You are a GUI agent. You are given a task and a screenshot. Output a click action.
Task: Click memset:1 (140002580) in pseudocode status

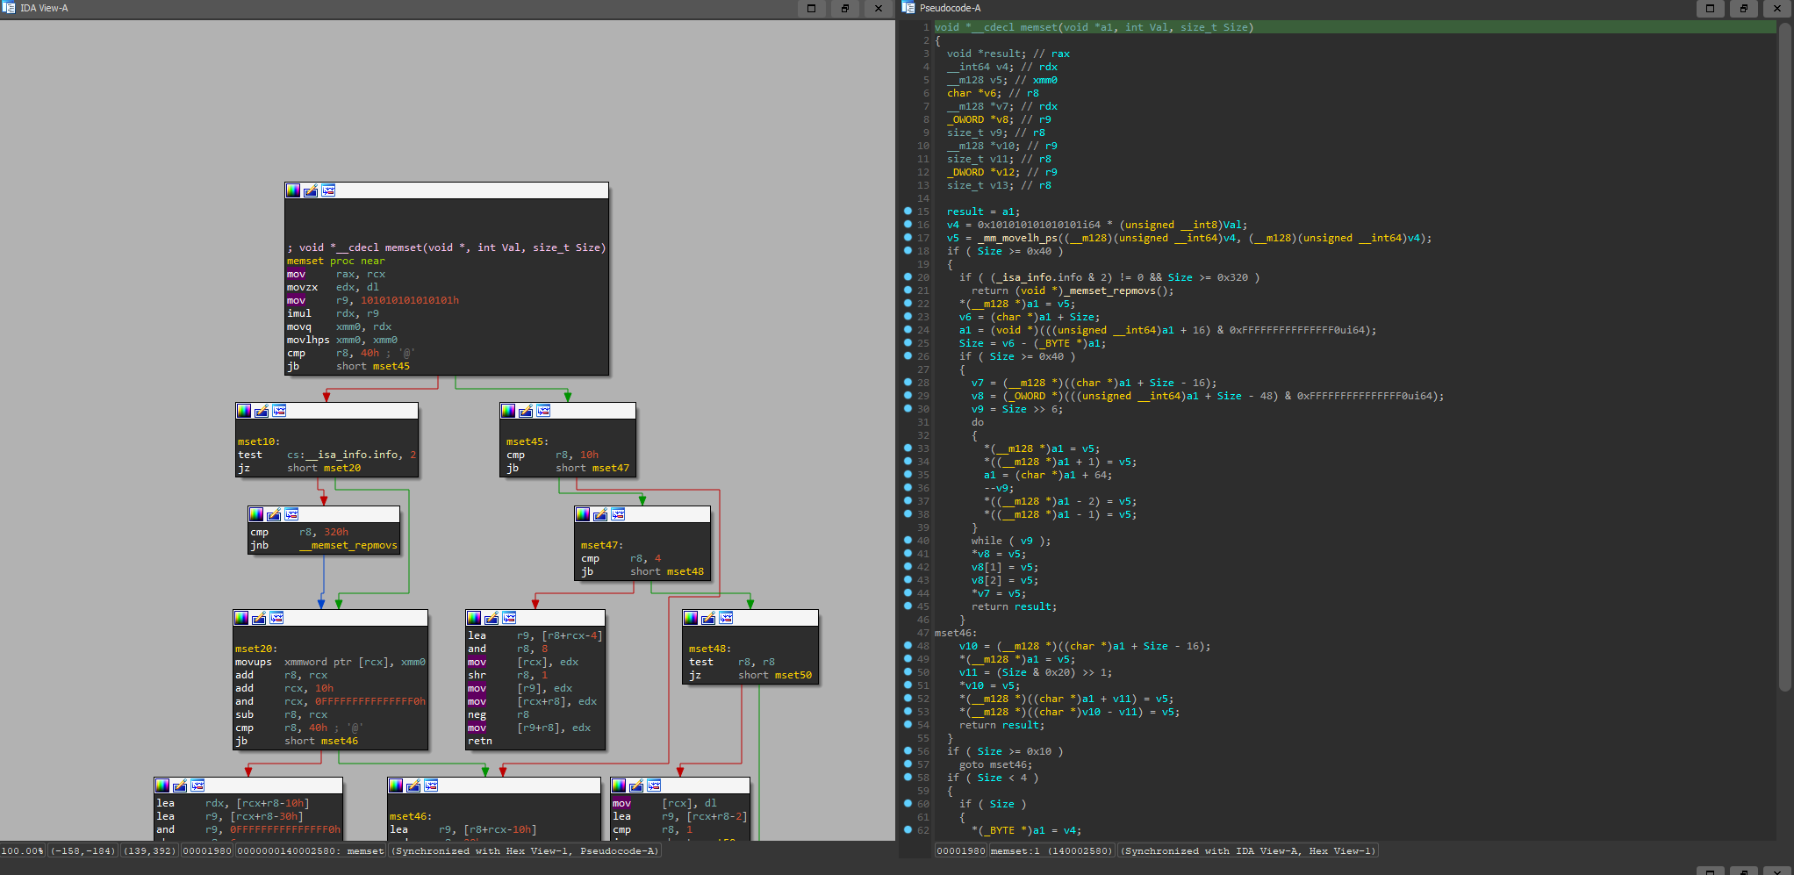point(1051,850)
